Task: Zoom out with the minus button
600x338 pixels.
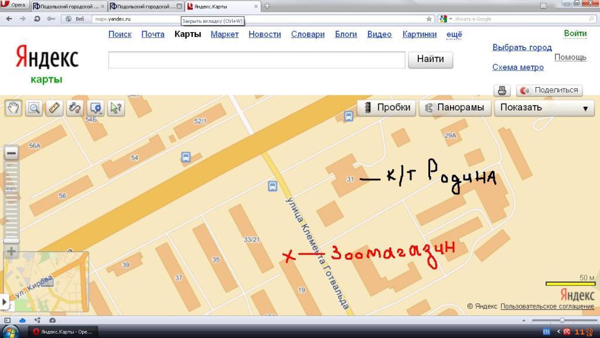Action: point(11,154)
